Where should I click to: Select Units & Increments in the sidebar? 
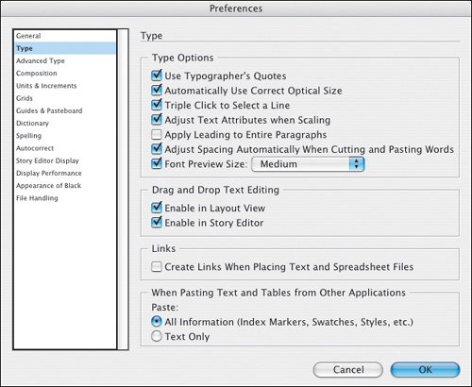click(x=46, y=86)
